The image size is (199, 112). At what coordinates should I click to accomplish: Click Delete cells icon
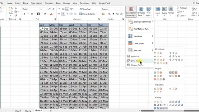[164, 9]
